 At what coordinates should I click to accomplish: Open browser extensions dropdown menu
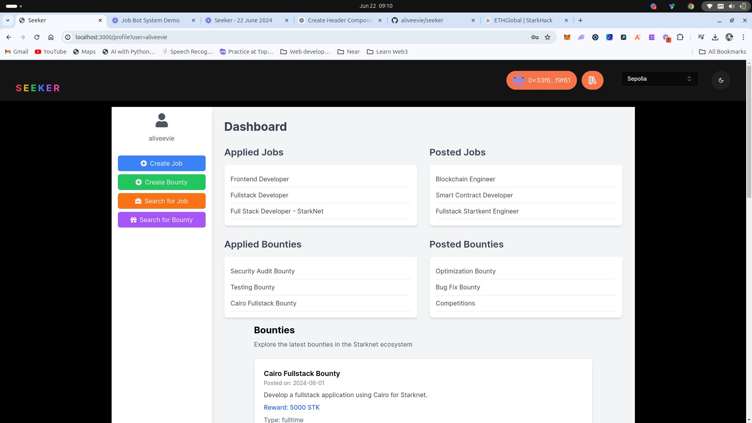coord(680,37)
